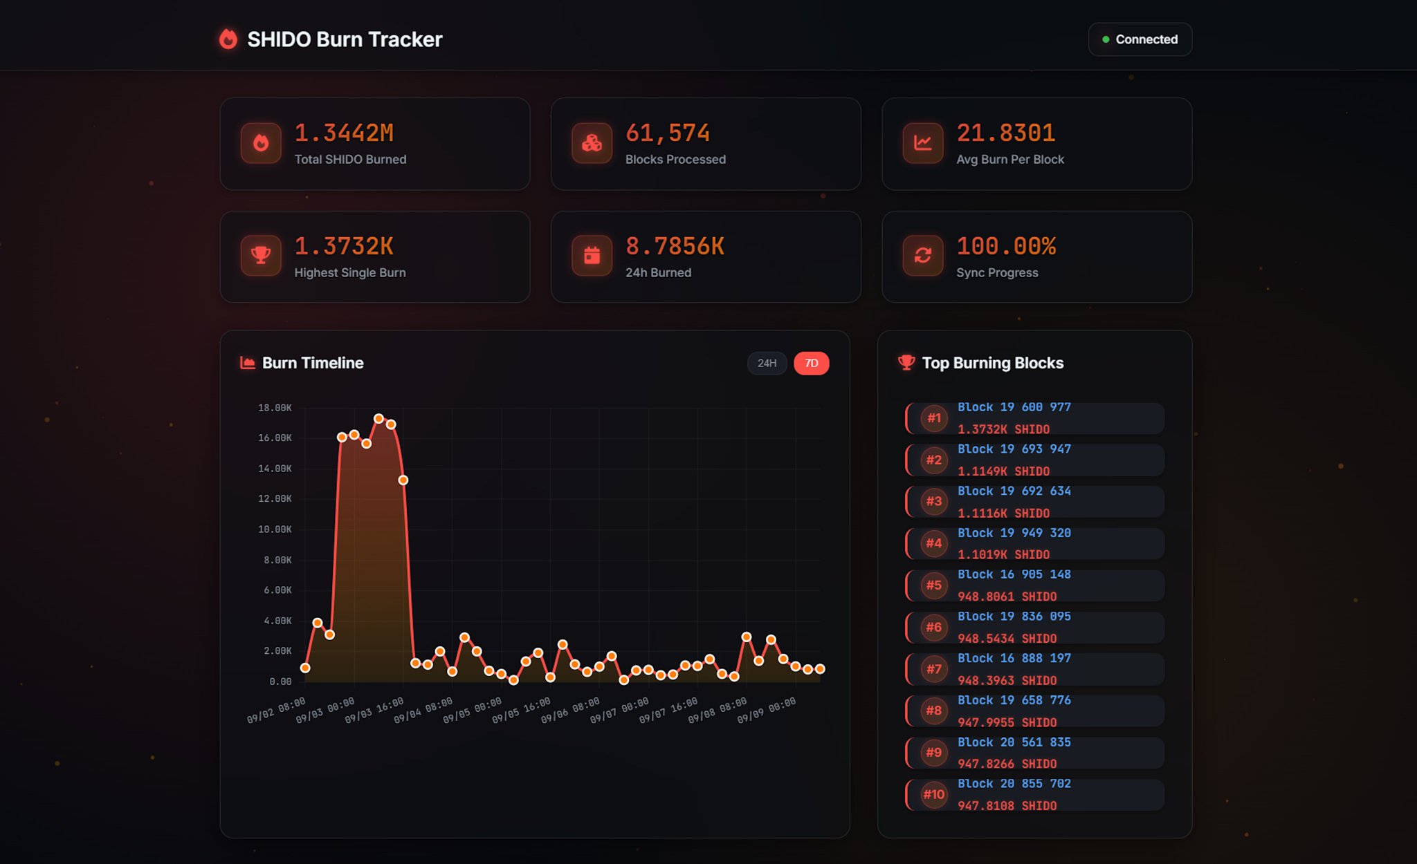
Task: Click the highest peak point on burn chart
Action: [x=378, y=418]
